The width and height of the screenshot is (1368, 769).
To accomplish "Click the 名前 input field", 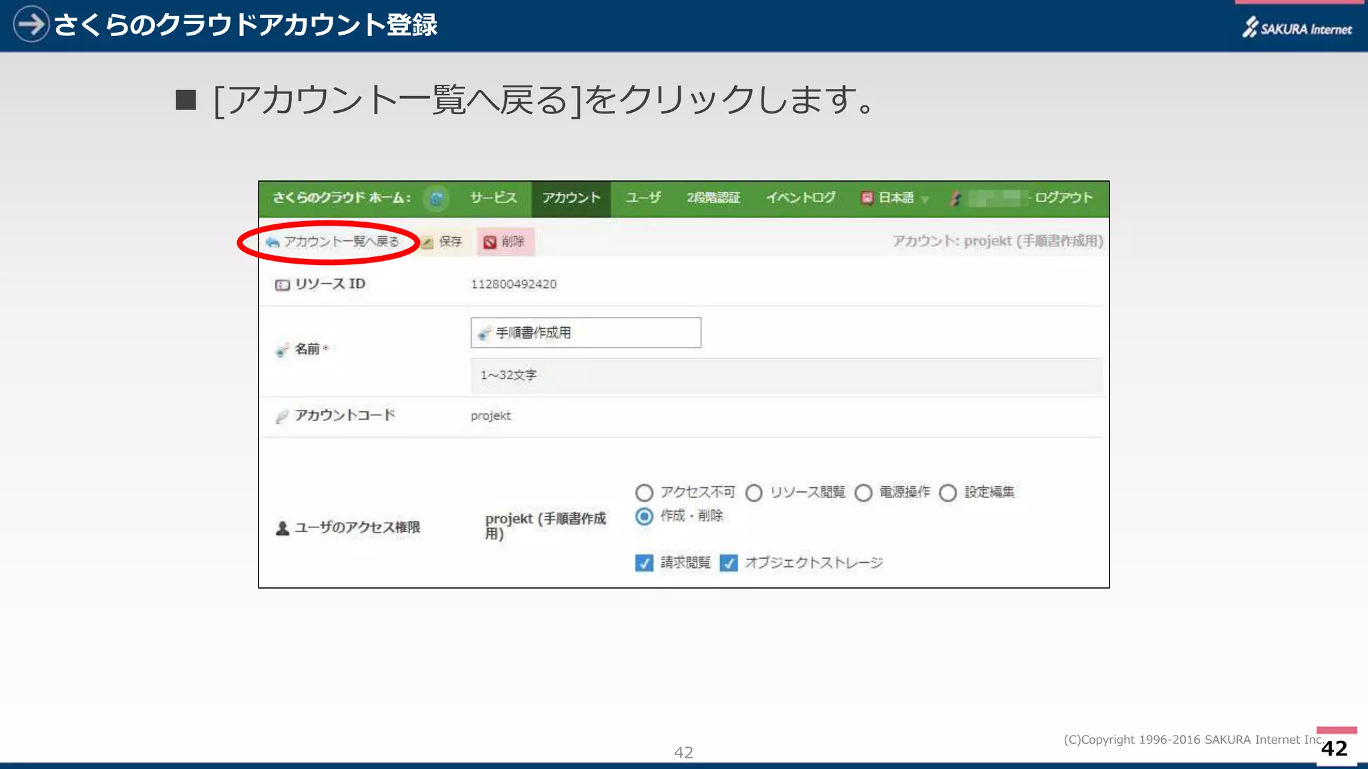I will pyautogui.click(x=586, y=332).
